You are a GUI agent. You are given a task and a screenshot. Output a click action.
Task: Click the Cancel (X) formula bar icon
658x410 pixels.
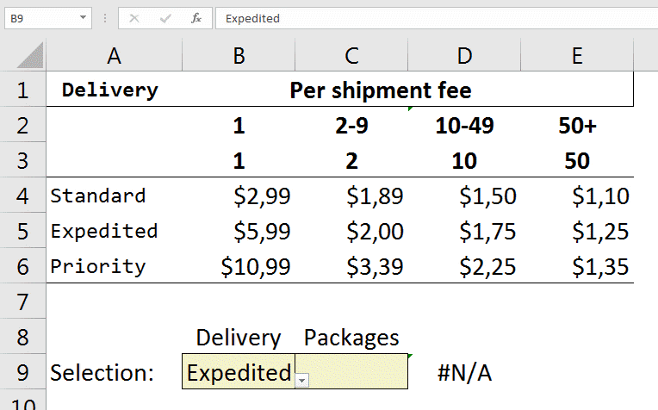click(x=133, y=18)
